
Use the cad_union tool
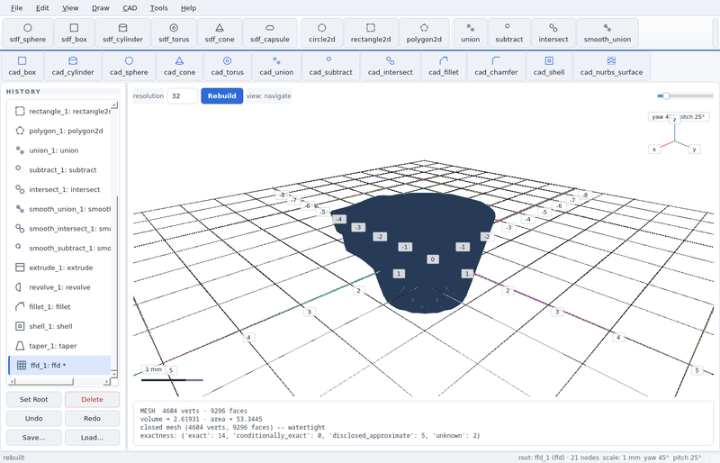click(x=276, y=67)
